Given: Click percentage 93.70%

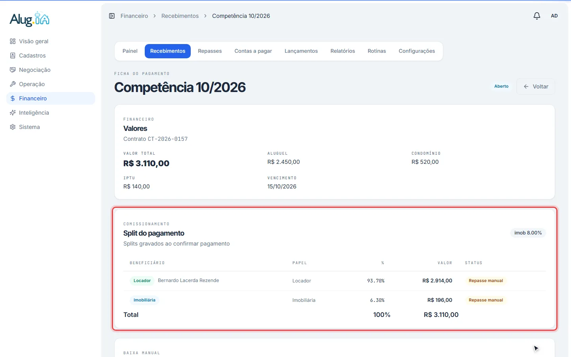Looking at the screenshot, I should (x=376, y=280).
